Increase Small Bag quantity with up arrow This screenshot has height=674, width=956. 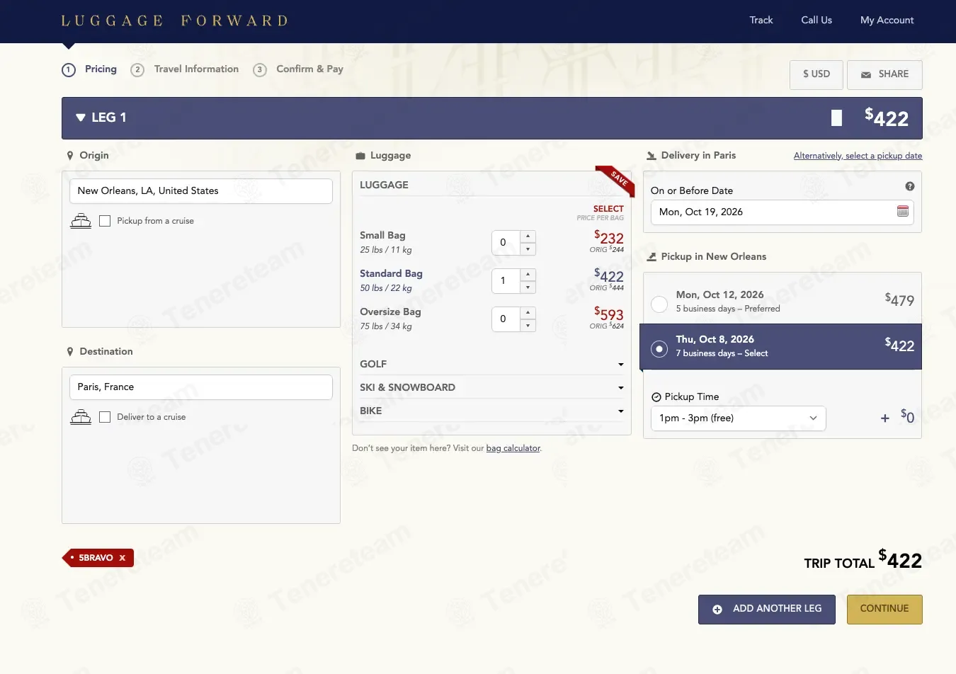(x=528, y=236)
